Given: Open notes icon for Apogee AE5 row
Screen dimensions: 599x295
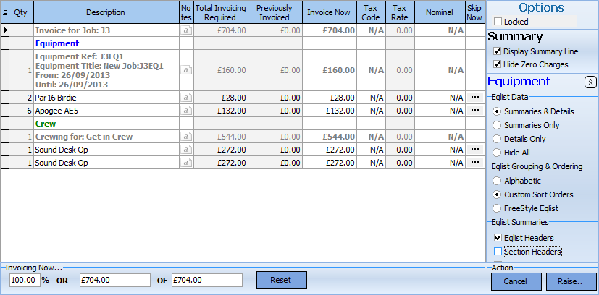Looking at the screenshot, I should pyautogui.click(x=185, y=110).
